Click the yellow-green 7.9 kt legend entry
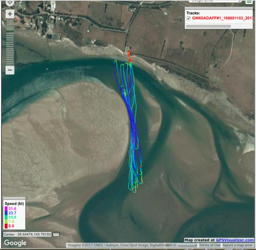 (x=9, y=222)
